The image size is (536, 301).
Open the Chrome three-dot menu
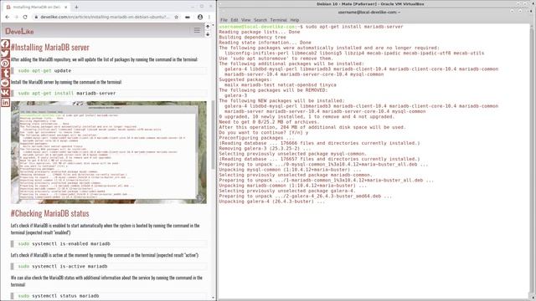[x=209, y=17]
